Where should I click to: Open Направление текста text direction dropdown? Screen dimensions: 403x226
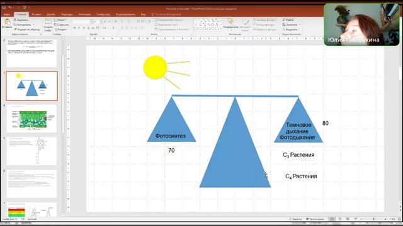(169, 19)
